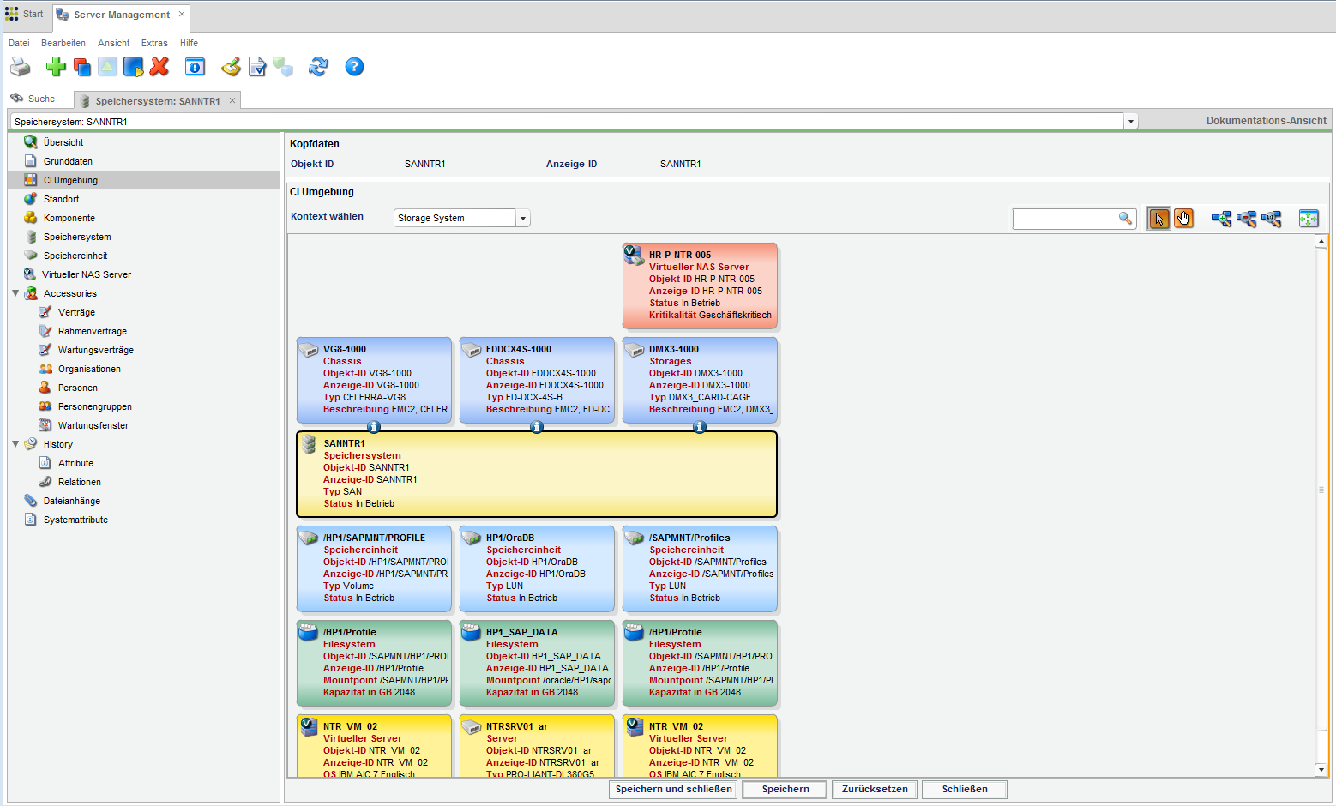
Task: Print using the printer toolbar icon
Action: [x=20, y=67]
